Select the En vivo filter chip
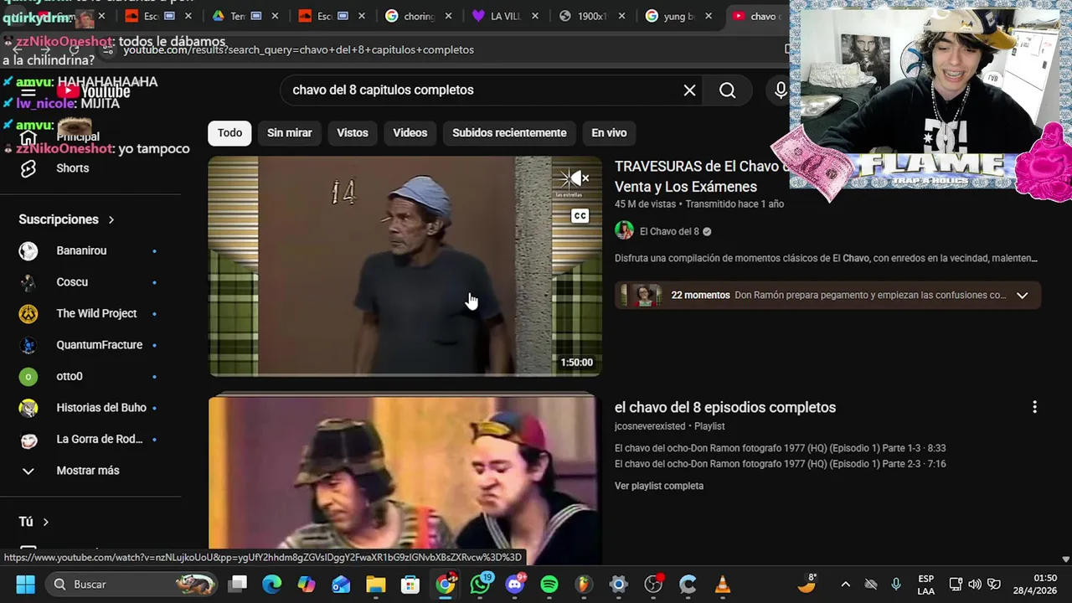 609,133
